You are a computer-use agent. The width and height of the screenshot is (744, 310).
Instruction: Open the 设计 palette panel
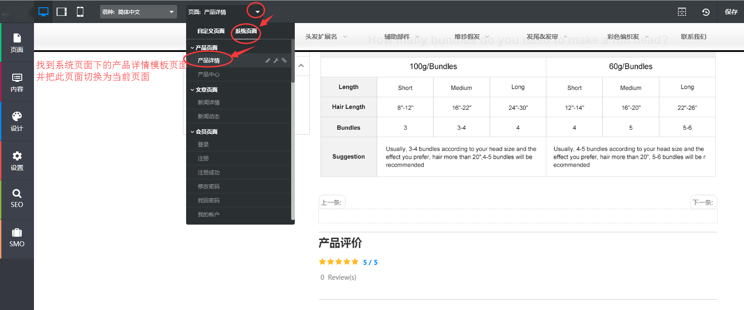17,122
